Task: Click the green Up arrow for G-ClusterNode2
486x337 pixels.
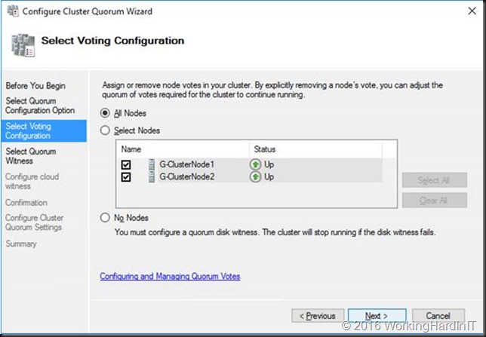Action: pyautogui.click(x=255, y=177)
